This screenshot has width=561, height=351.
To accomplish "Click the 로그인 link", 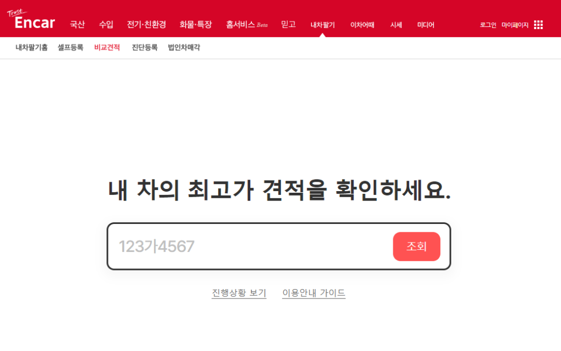I will pyautogui.click(x=488, y=25).
